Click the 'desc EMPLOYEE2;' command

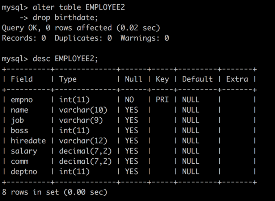click(x=65, y=59)
